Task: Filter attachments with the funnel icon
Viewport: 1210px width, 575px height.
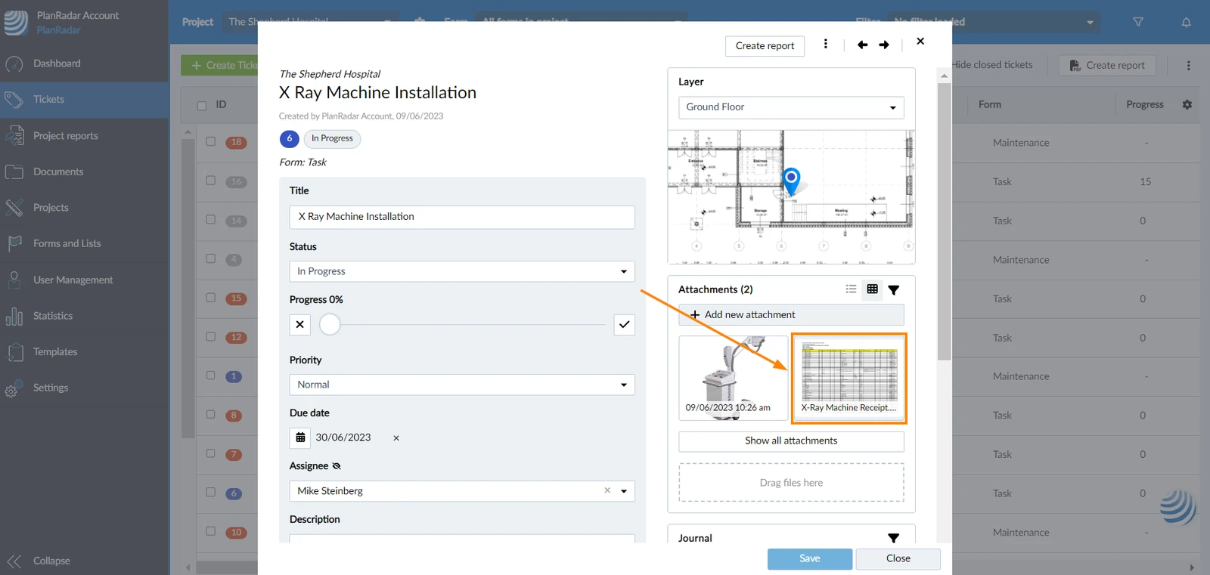Action: click(x=893, y=290)
